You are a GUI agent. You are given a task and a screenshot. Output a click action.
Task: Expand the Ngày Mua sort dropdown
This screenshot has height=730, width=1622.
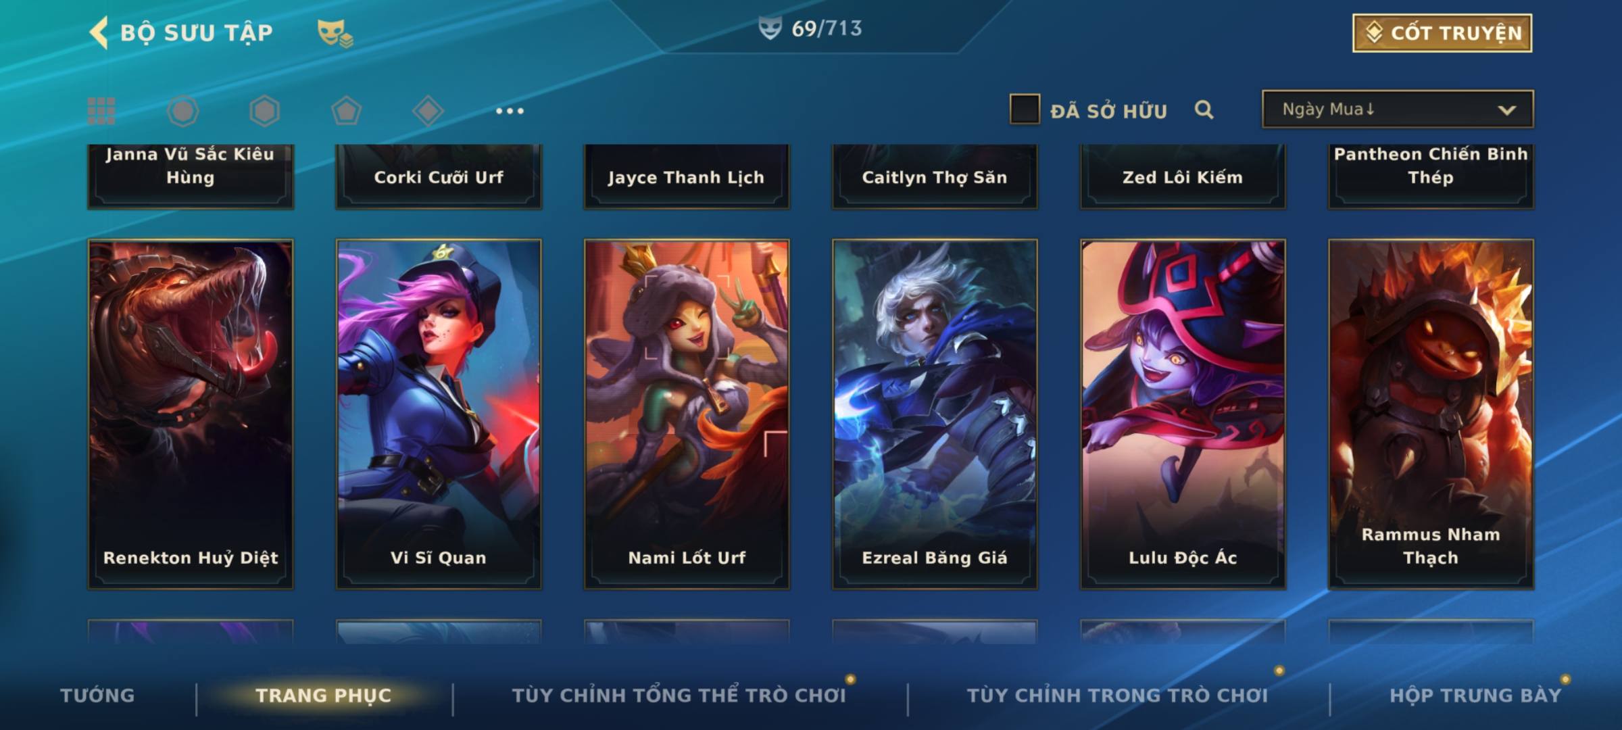[1398, 109]
